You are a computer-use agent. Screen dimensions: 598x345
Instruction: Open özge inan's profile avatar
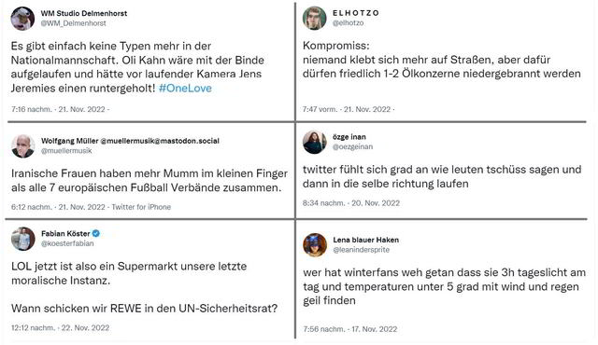click(x=315, y=142)
